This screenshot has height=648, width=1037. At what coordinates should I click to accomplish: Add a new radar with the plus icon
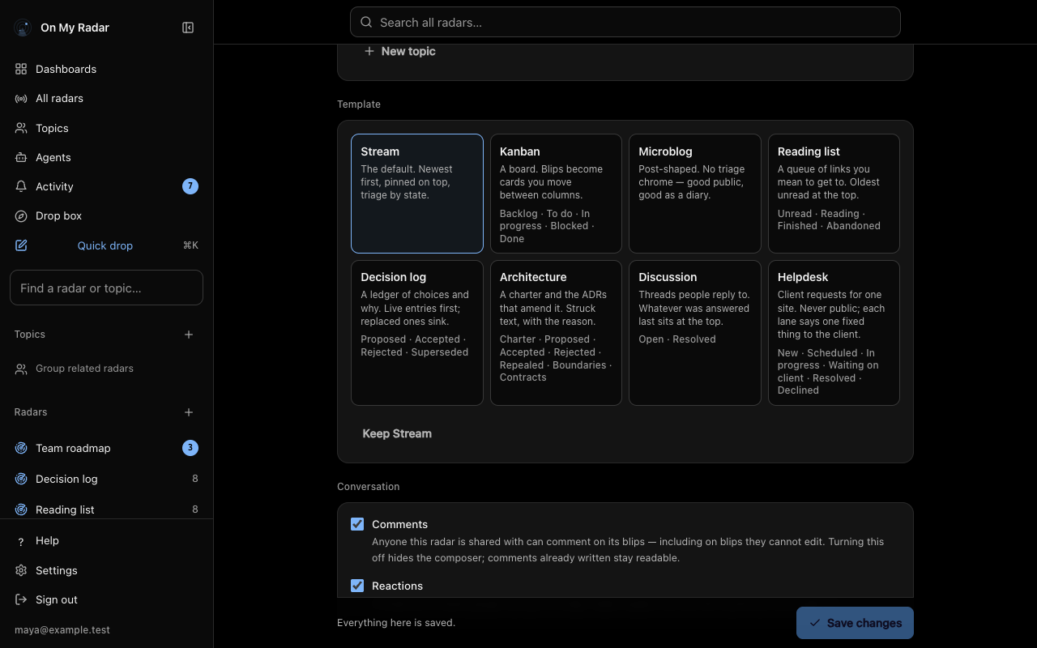pos(189,412)
